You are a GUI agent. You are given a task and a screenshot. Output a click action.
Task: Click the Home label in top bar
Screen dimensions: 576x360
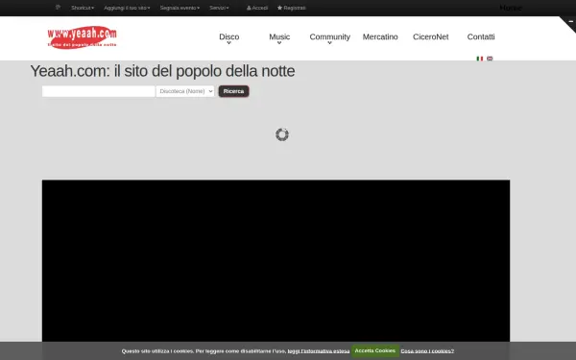[511, 8]
